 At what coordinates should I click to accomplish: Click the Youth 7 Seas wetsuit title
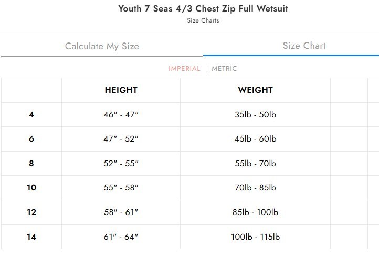(x=203, y=9)
